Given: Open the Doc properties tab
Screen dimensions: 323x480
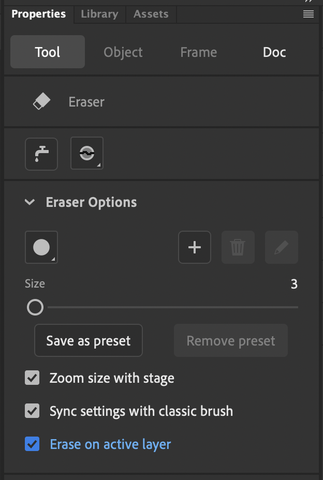Looking at the screenshot, I should [x=274, y=52].
